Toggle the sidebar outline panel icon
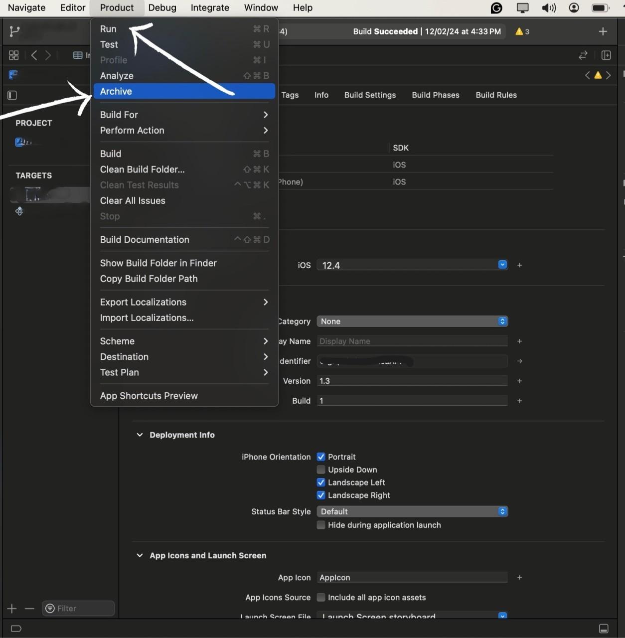Image resolution: width=625 pixels, height=638 pixels. tap(12, 95)
